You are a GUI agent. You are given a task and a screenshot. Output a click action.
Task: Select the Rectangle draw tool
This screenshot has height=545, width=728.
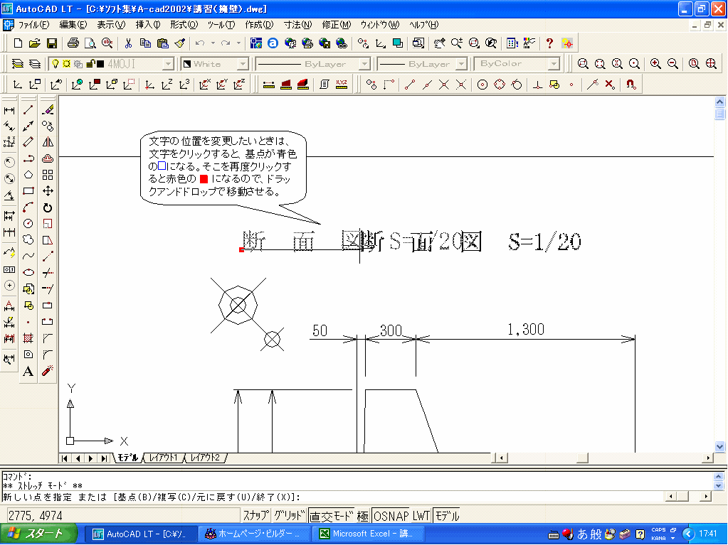click(28, 191)
